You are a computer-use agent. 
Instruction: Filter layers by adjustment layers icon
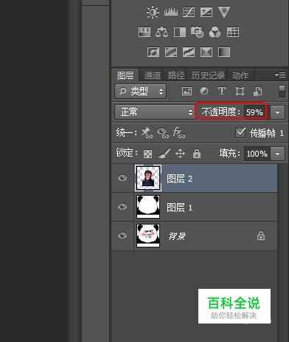point(204,92)
